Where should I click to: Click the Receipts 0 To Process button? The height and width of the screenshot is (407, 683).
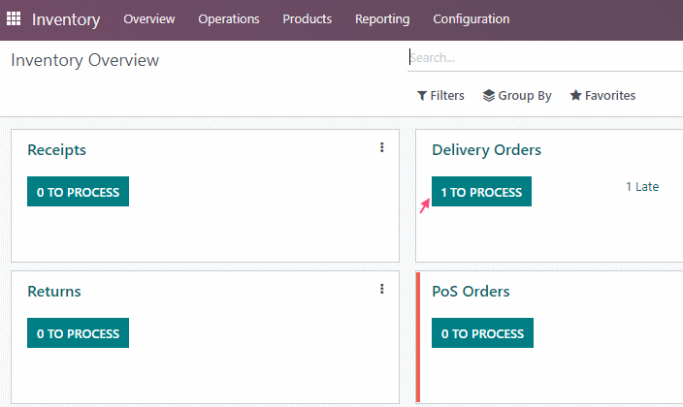(78, 192)
